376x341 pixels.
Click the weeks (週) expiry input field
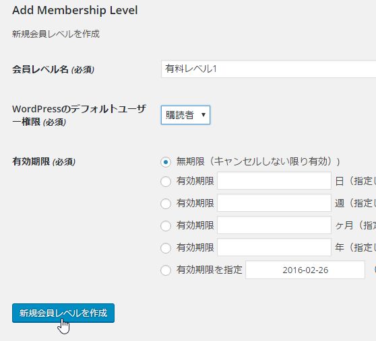(274, 203)
